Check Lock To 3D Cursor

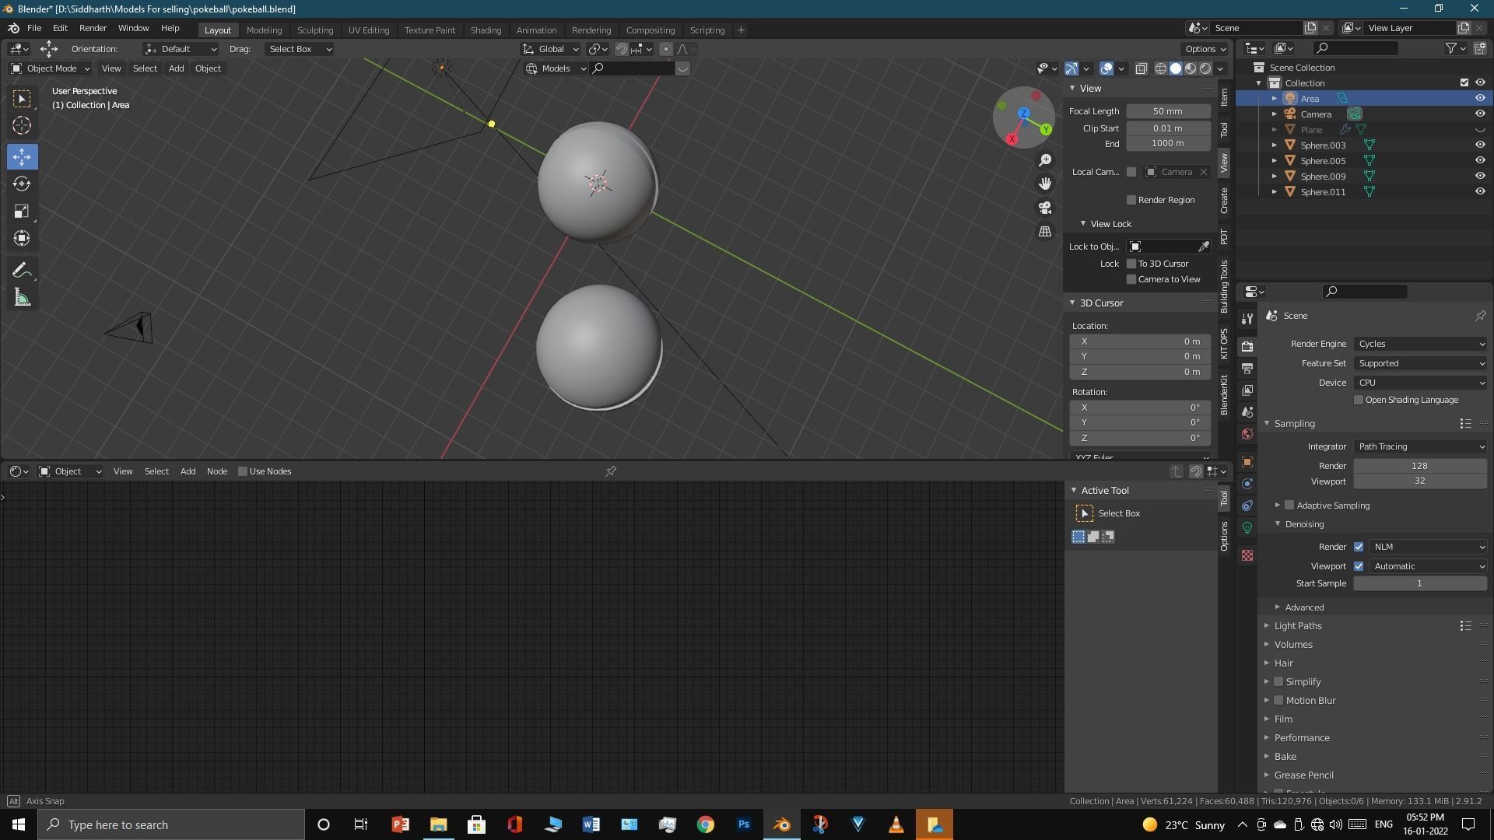point(1131,264)
